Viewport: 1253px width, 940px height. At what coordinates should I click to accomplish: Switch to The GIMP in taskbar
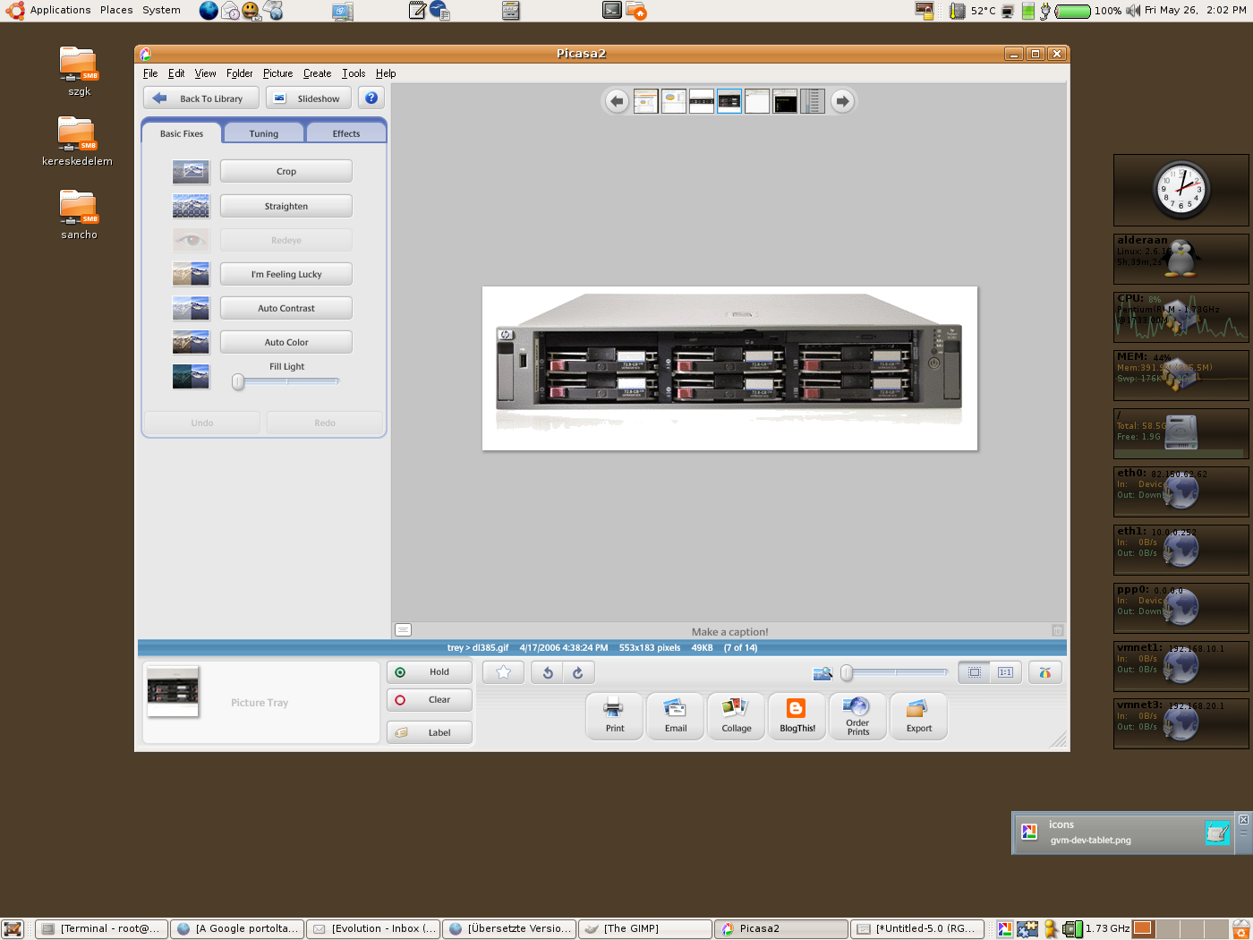pos(645,928)
